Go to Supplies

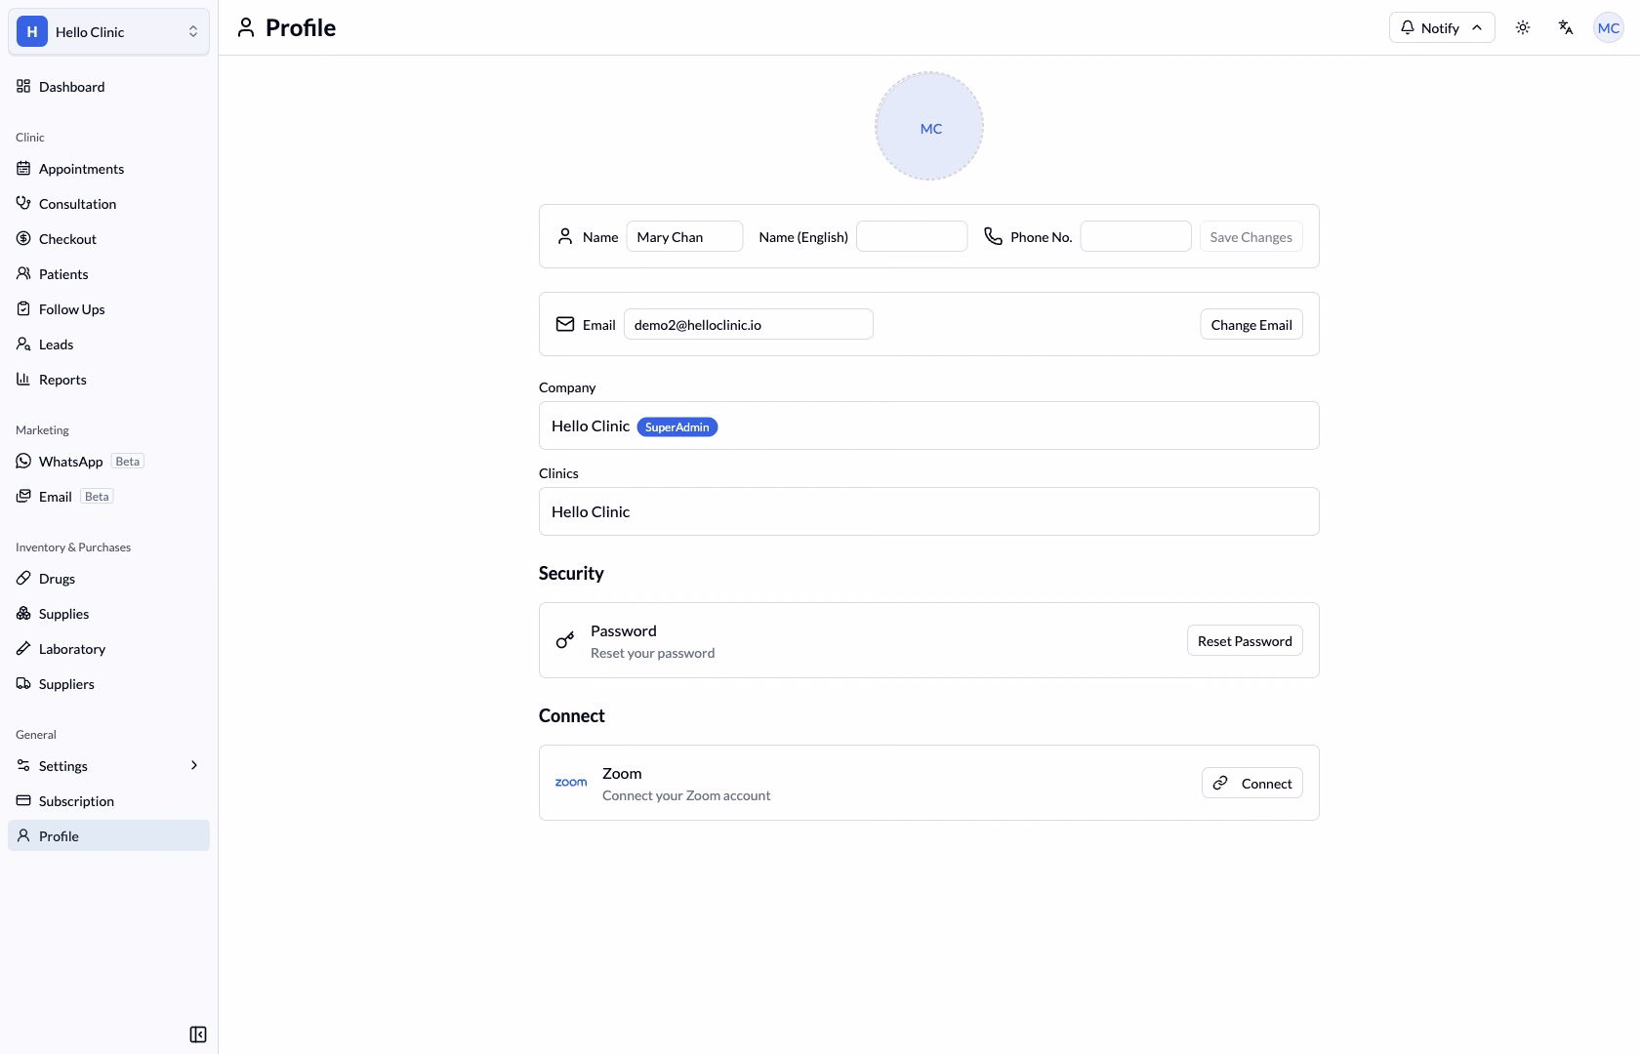108,613
